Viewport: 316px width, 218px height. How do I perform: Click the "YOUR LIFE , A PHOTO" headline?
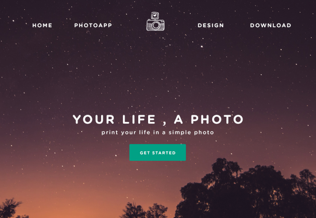pos(158,120)
